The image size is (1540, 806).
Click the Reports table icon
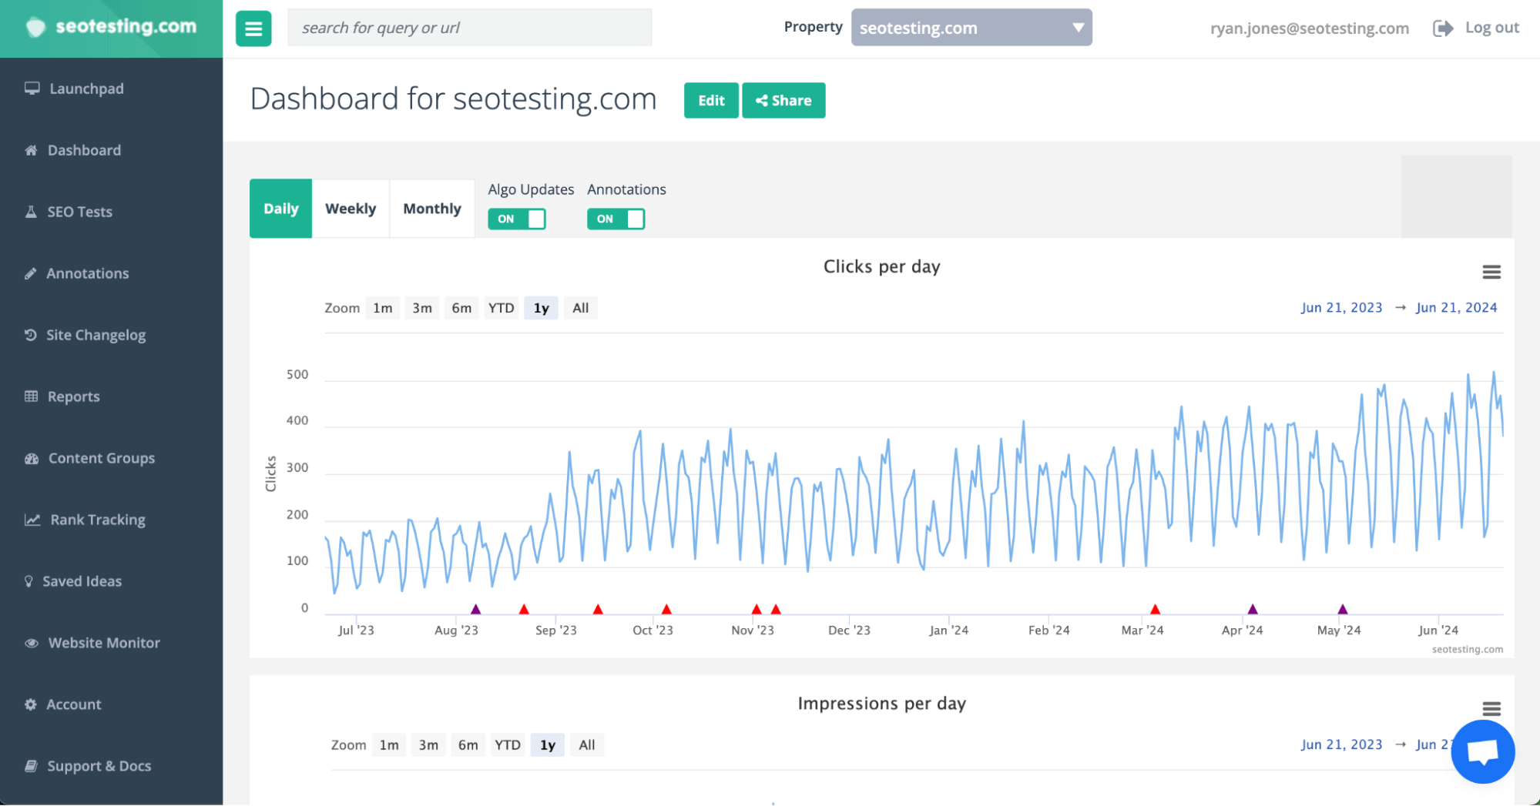pos(31,396)
